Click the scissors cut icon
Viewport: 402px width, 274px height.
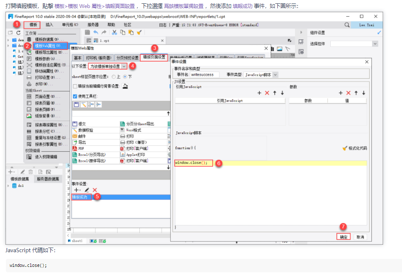pos(114,32)
